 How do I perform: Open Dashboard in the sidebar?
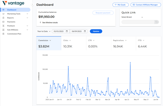click(12, 10)
